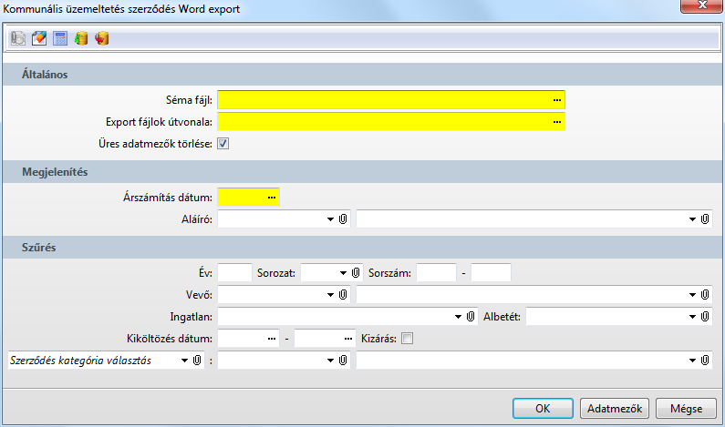Expand the Vevő name dropdown
This screenshot has height=427, width=725.
point(692,295)
